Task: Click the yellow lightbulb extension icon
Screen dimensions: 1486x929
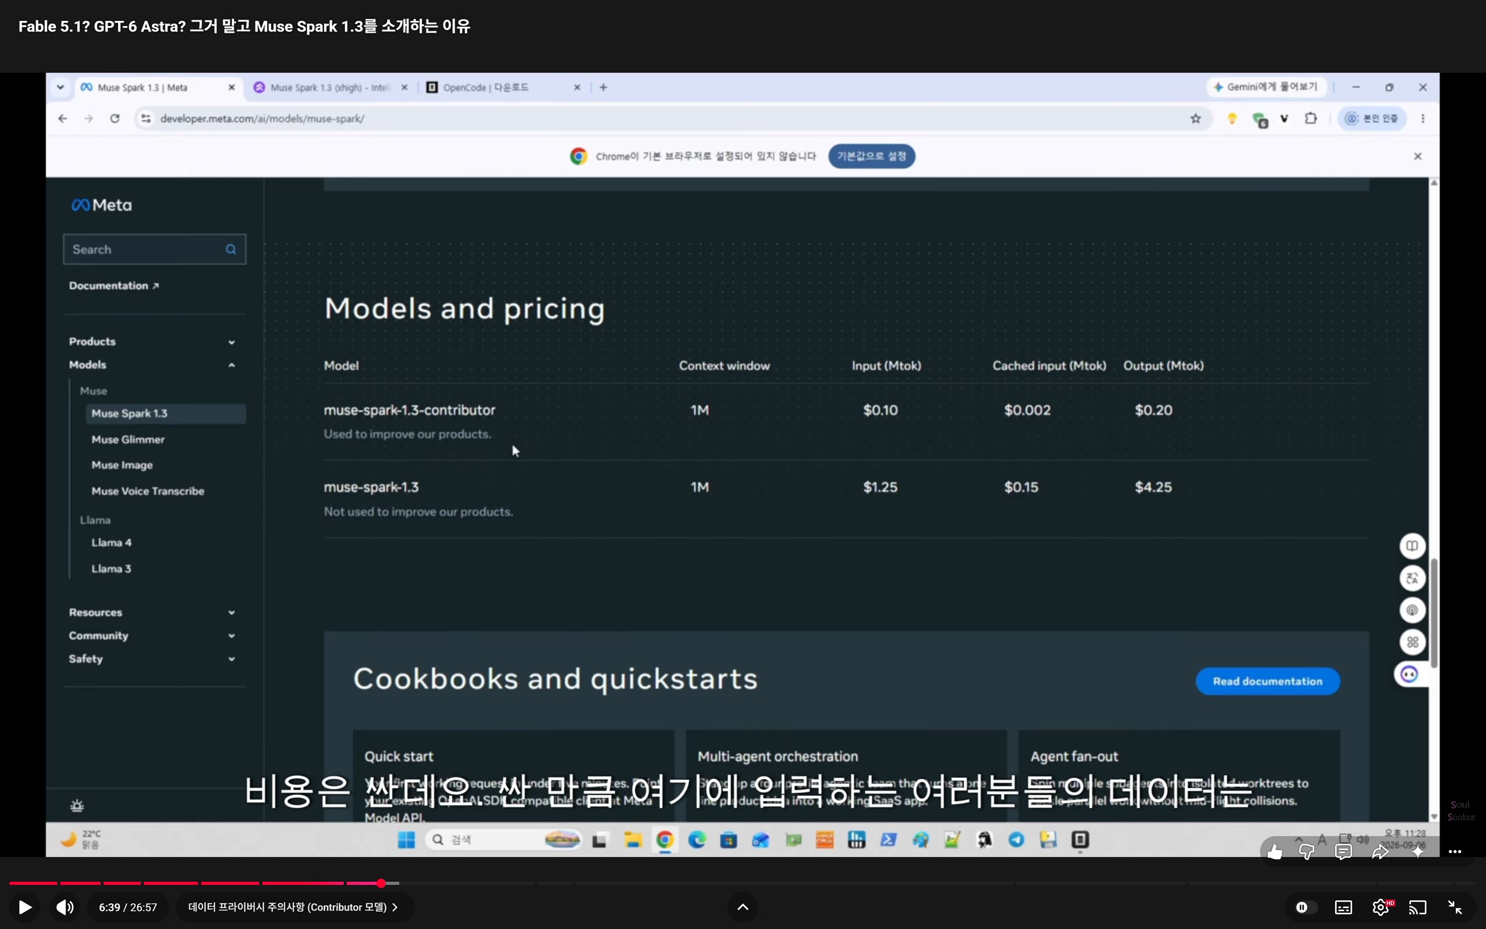Action: pyautogui.click(x=1232, y=118)
